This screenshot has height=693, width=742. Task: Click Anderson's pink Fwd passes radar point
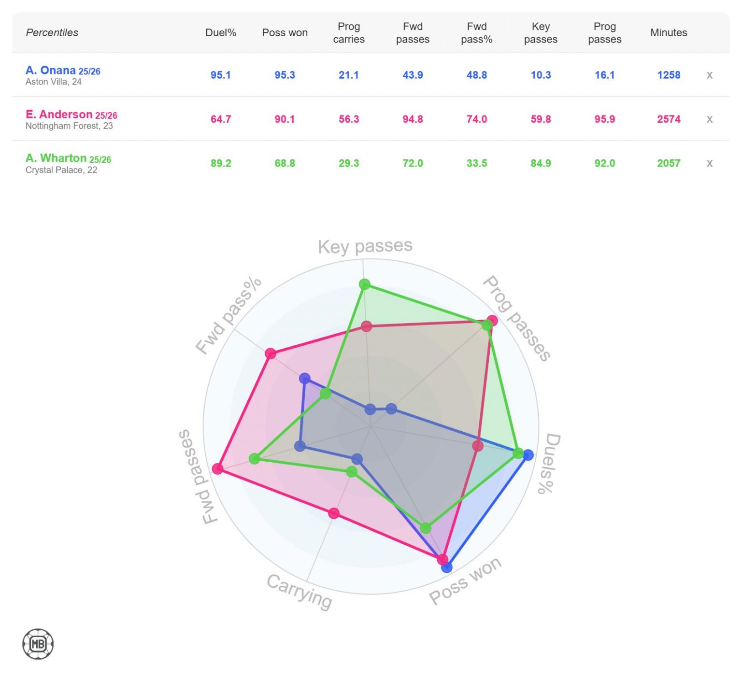pos(218,468)
